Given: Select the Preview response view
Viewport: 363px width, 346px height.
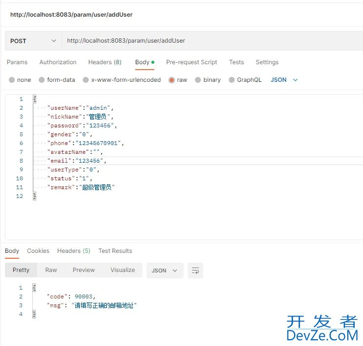Looking at the screenshot, I should click(84, 270).
